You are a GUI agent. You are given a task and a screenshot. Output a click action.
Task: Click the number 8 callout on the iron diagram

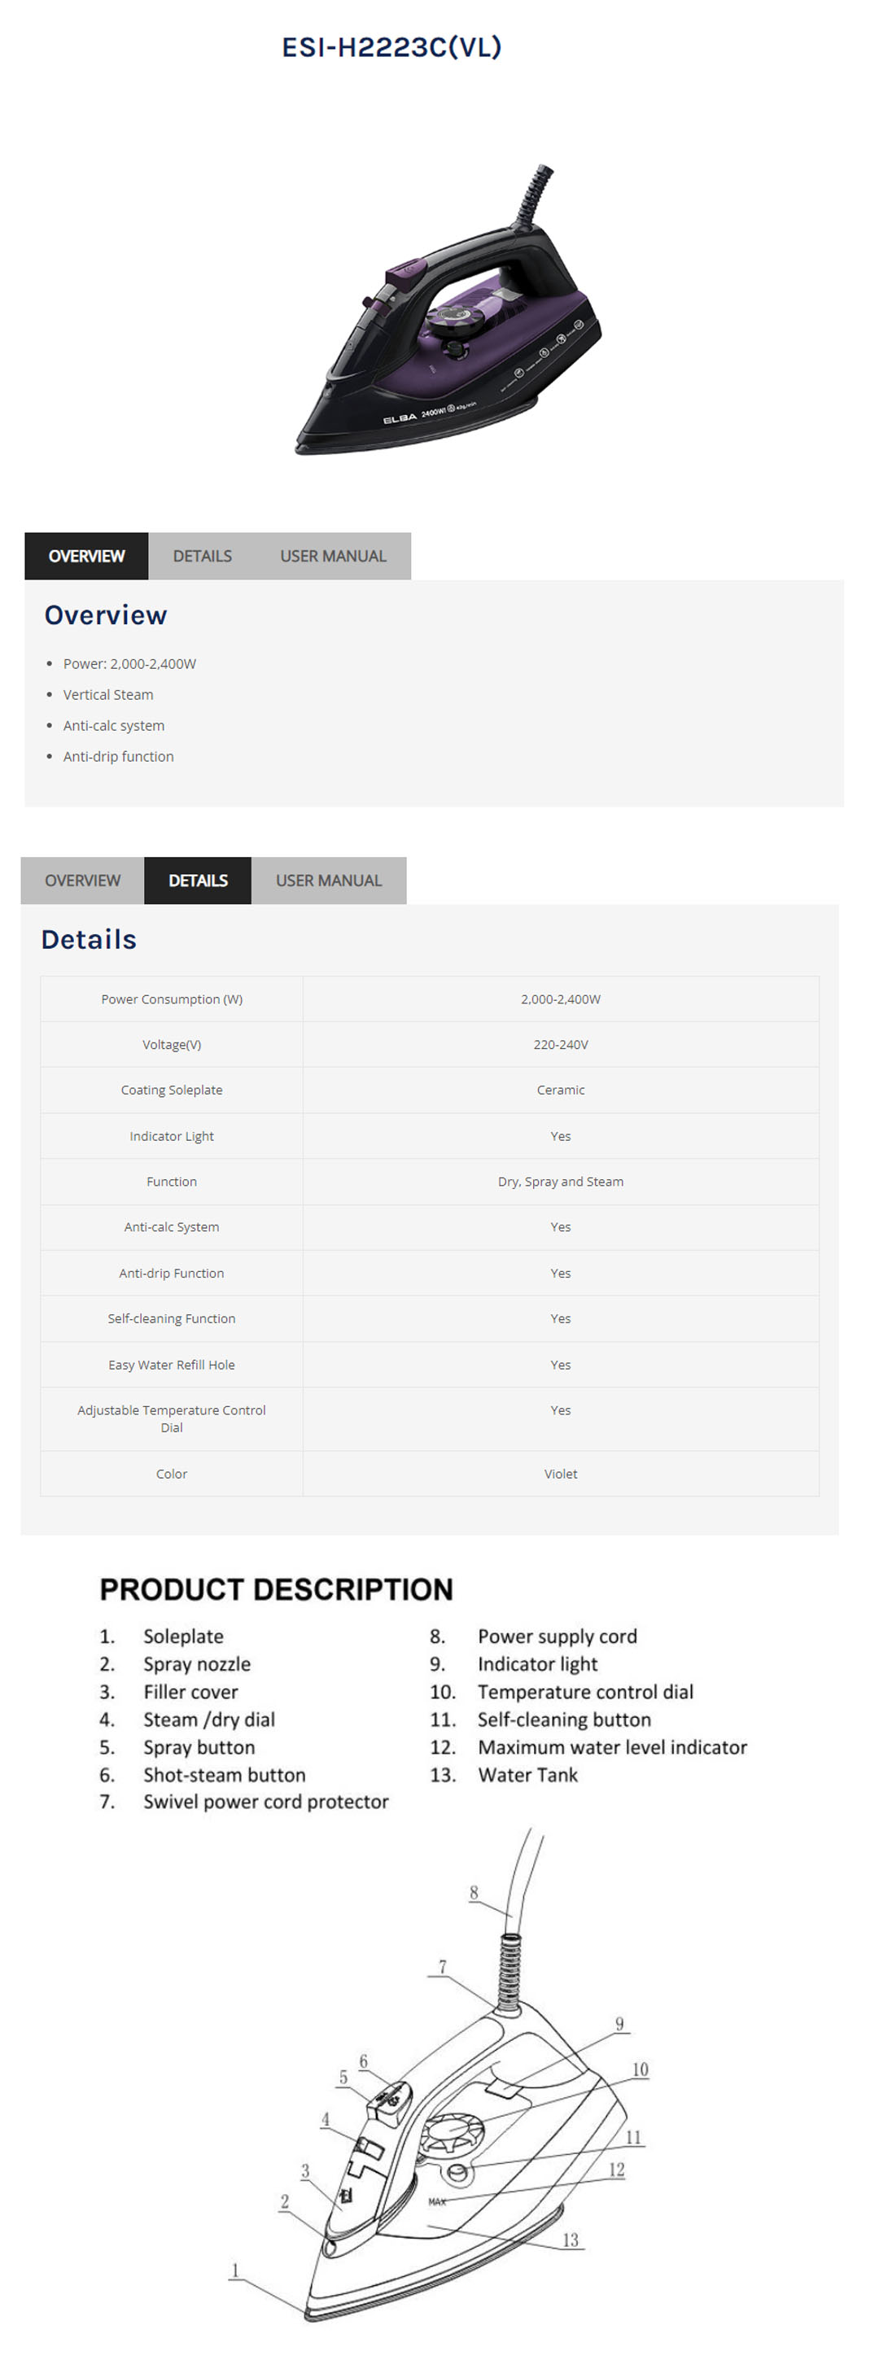click(x=474, y=1893)
